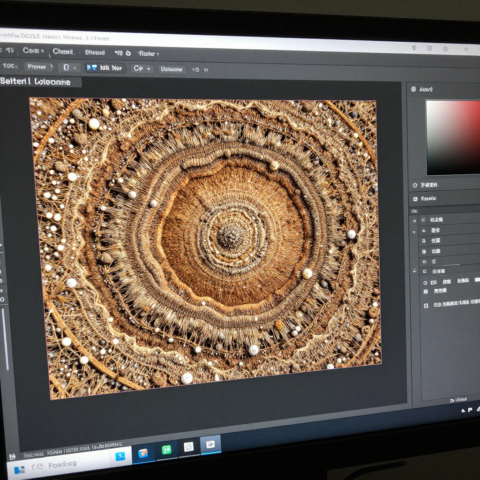The image size is (480, 480).
Task: Tick the second checkbox below the layer list
Action: (426, 291)
